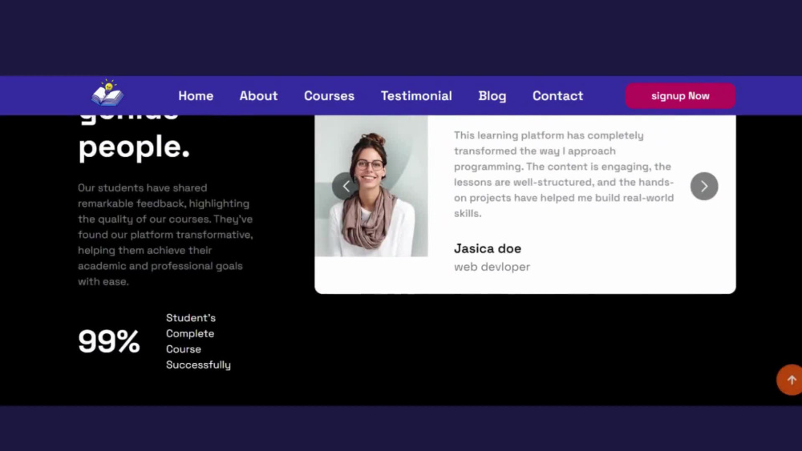Jump to the Testimonial section link
Viewport: 802px width, 451px height.
(416, 96)
